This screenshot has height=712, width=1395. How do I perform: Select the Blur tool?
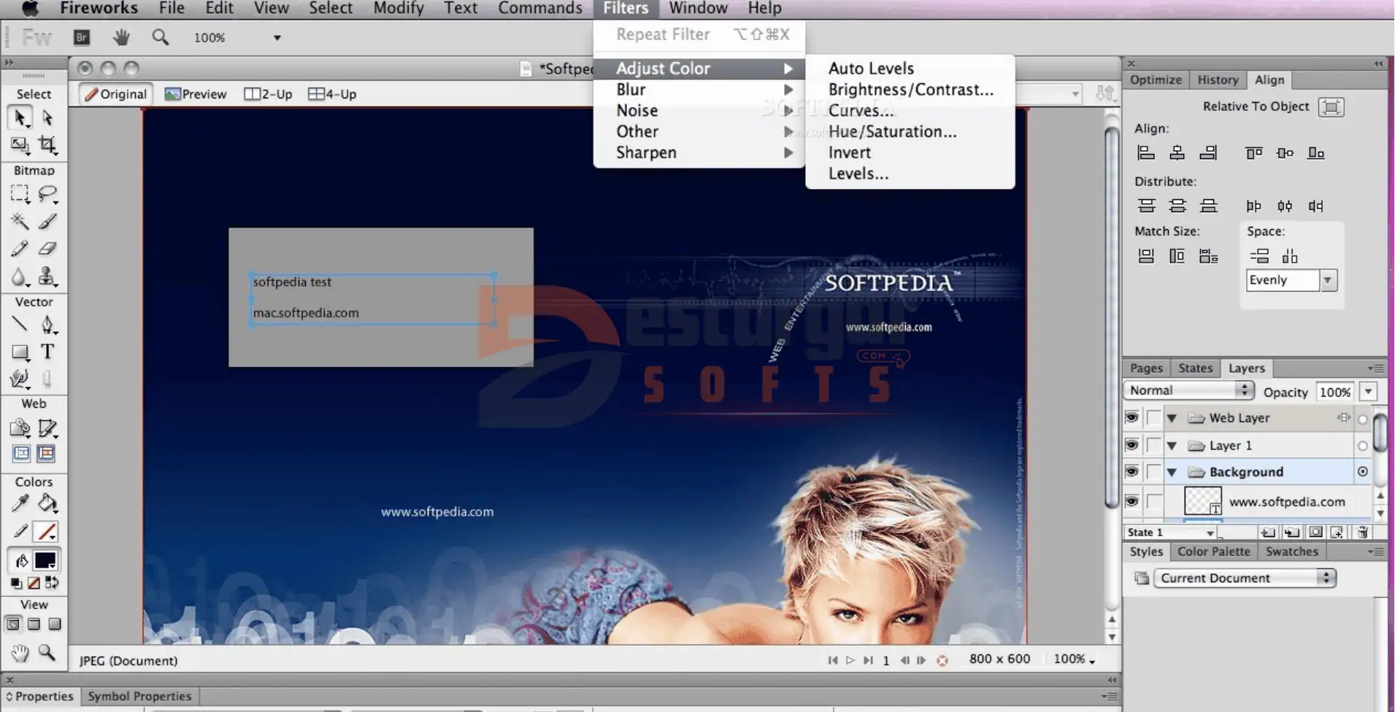[20, 276]
